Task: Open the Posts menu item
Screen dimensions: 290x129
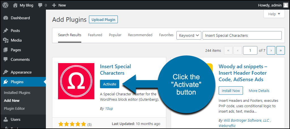Action: pyautogui.click(x=23, y=31)
